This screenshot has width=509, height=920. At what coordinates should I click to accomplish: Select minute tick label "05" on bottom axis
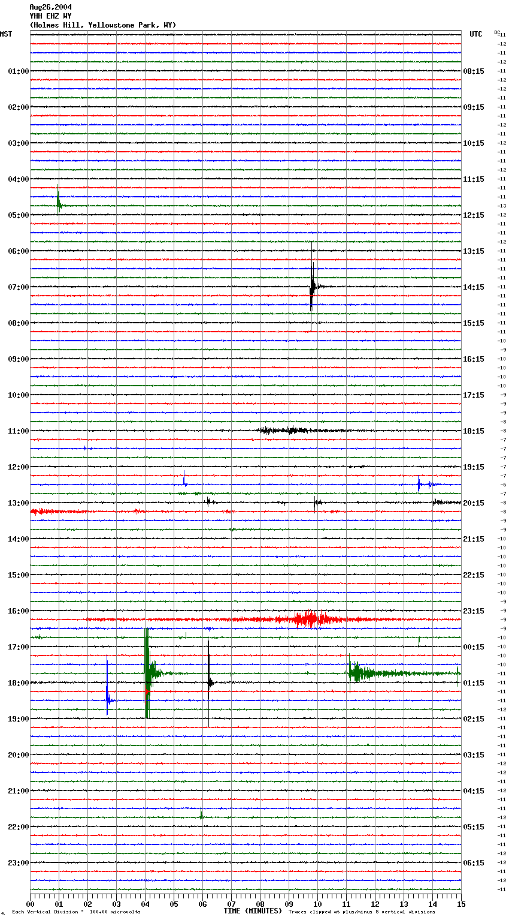coord(174,904)
